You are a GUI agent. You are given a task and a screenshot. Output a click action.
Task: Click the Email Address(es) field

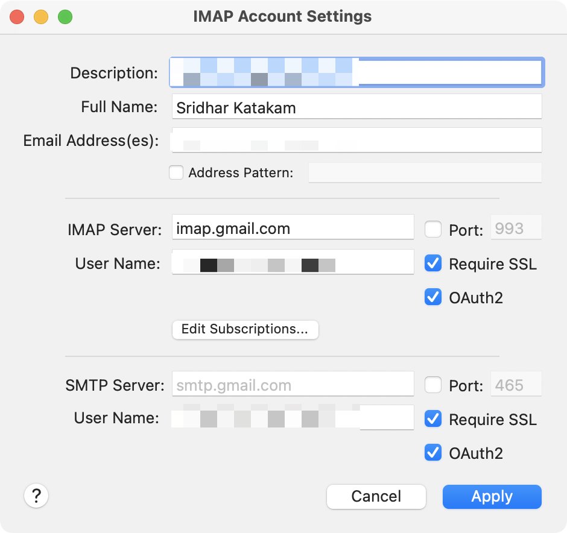pyautogui.click(x=357, y=140)
